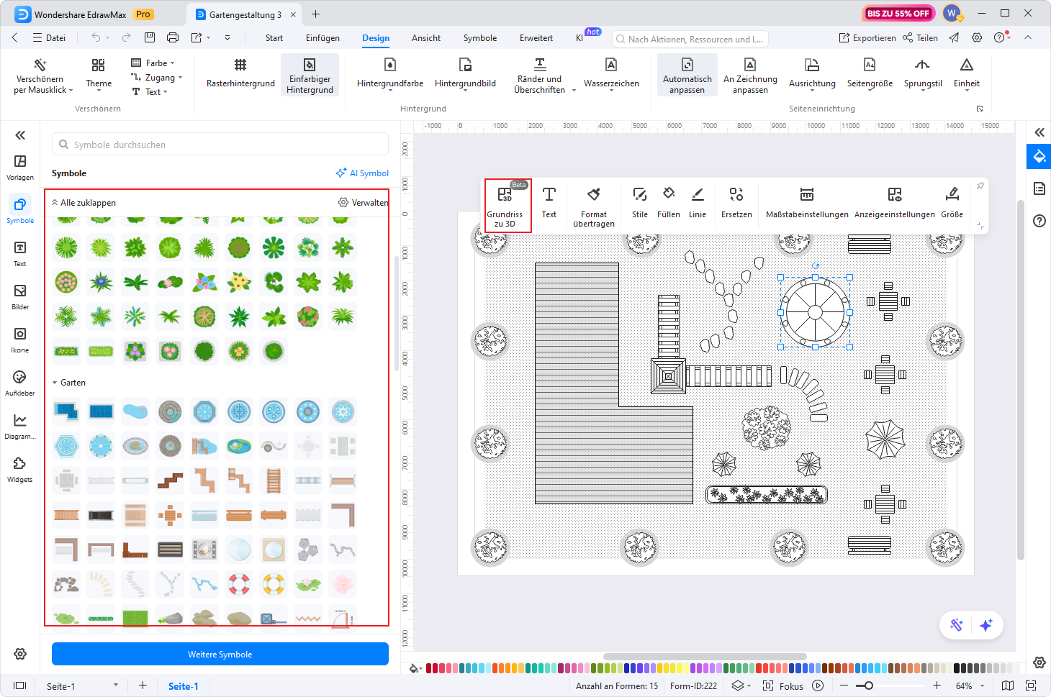Open the Einfügen ribbon tab
Viewport: 1051px width, 697px height.
coord(322,37)
